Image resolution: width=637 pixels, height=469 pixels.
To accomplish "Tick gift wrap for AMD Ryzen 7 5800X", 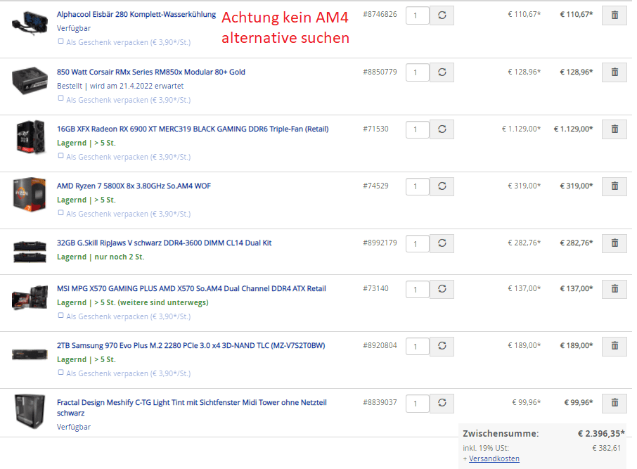I will click(x=60, y=212).
